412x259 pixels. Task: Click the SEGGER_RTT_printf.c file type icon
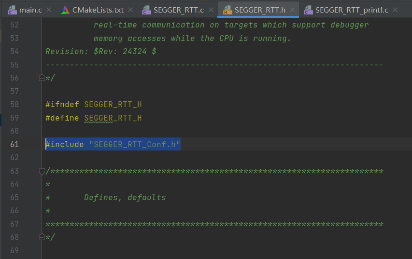pyautogui.click(x=308, y=10)
